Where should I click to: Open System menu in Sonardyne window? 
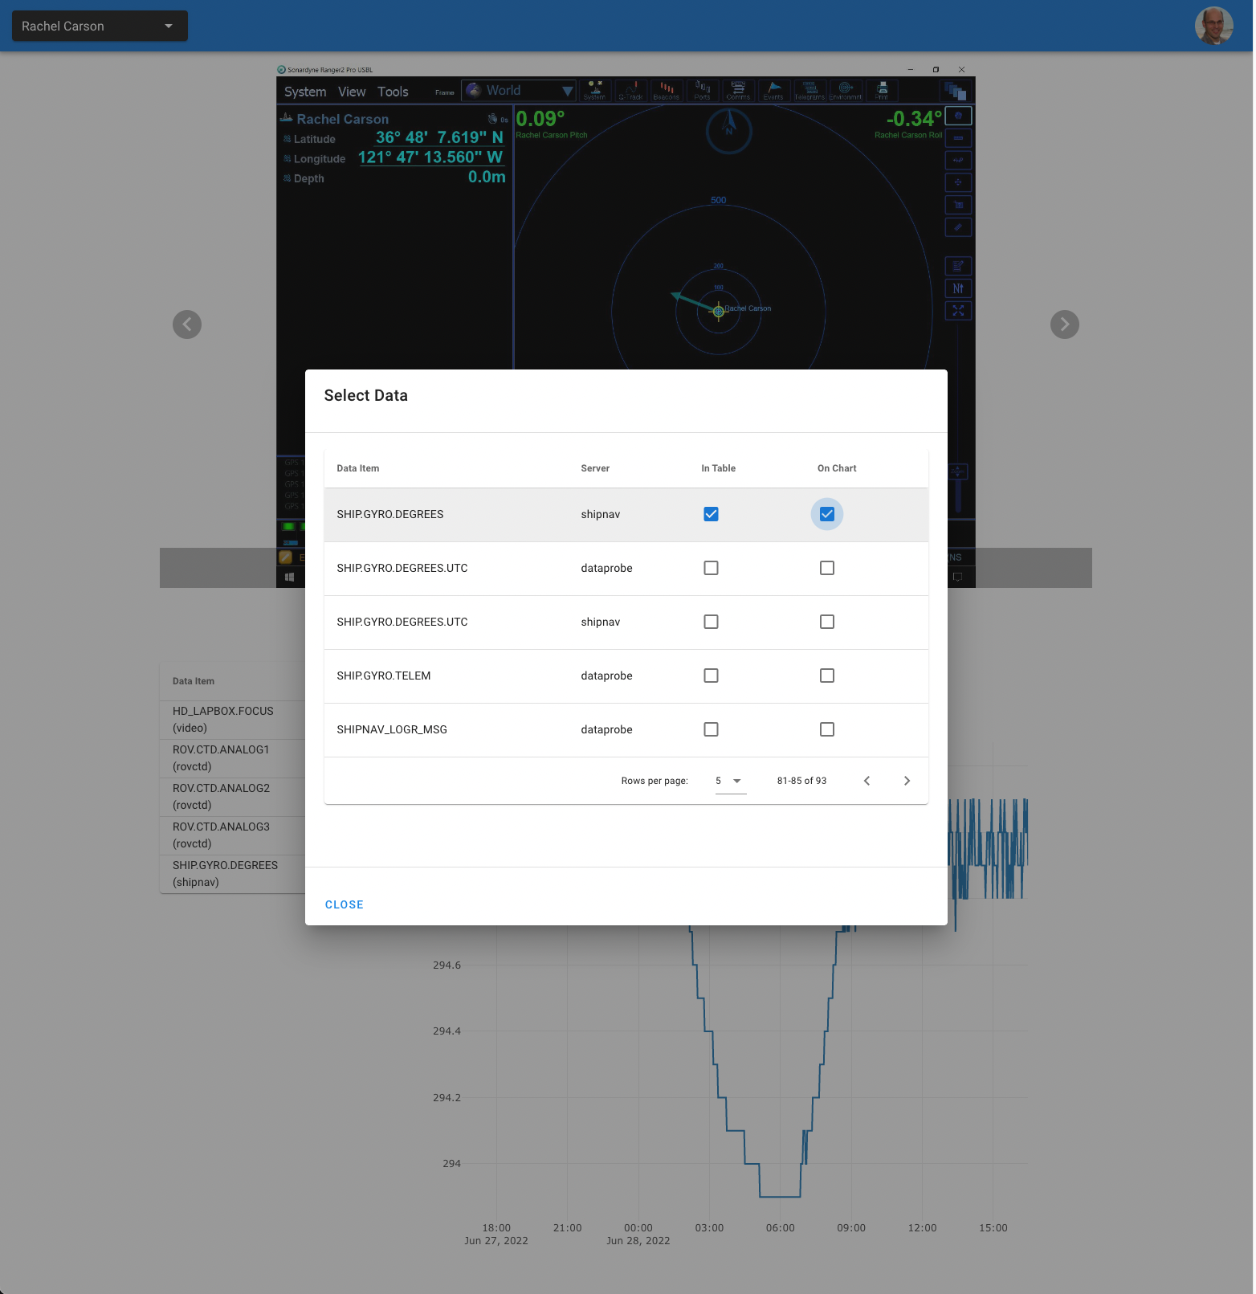pos(305,92)
